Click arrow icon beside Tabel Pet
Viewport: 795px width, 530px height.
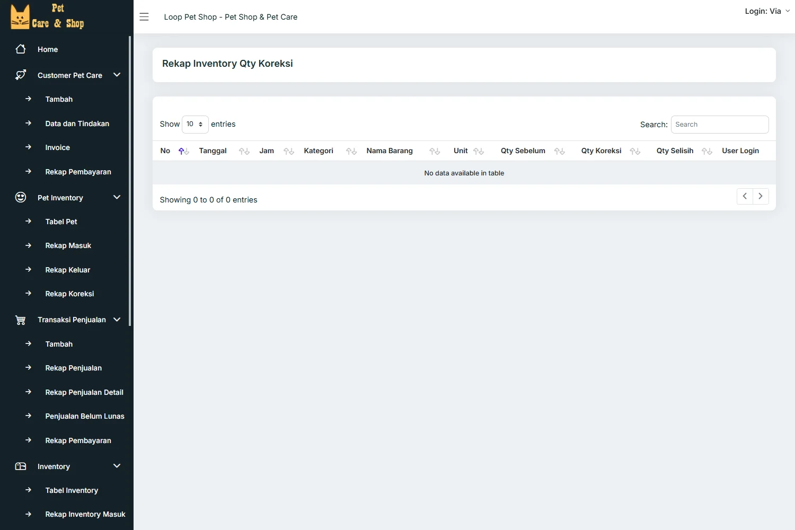pyautogui.click(x=29, y=221)
